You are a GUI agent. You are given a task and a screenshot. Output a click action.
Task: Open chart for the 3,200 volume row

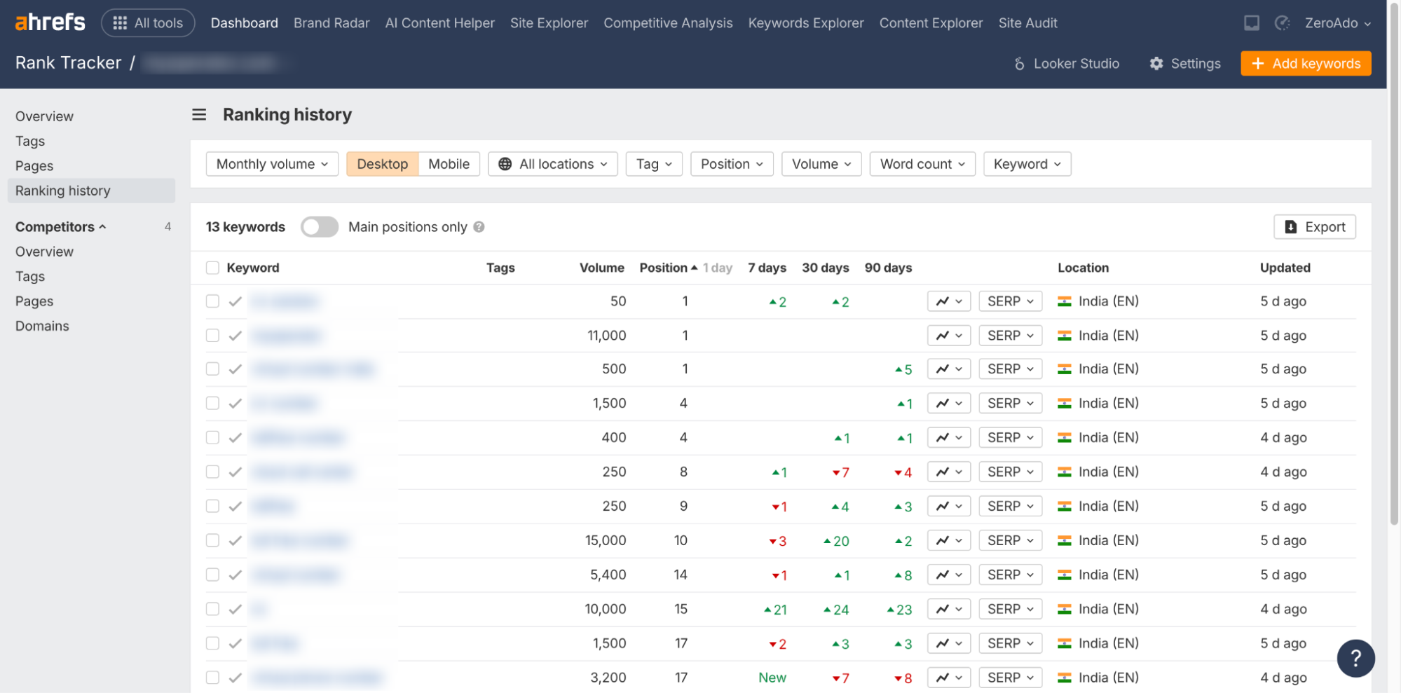coord(949,678)
